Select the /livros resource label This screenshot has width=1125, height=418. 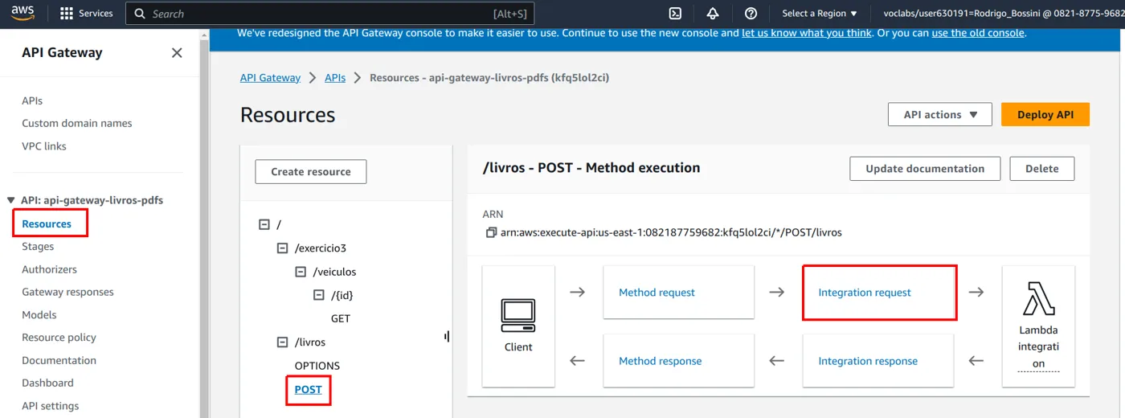click(310, 342)
